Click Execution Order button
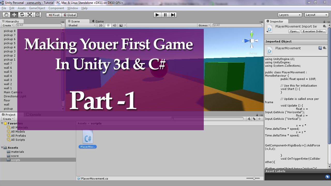The image size is (331, 186). coord(314,31)
